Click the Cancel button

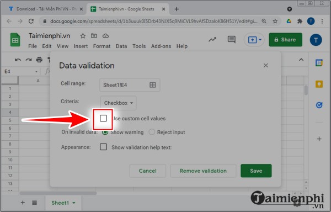click(147, 171)
